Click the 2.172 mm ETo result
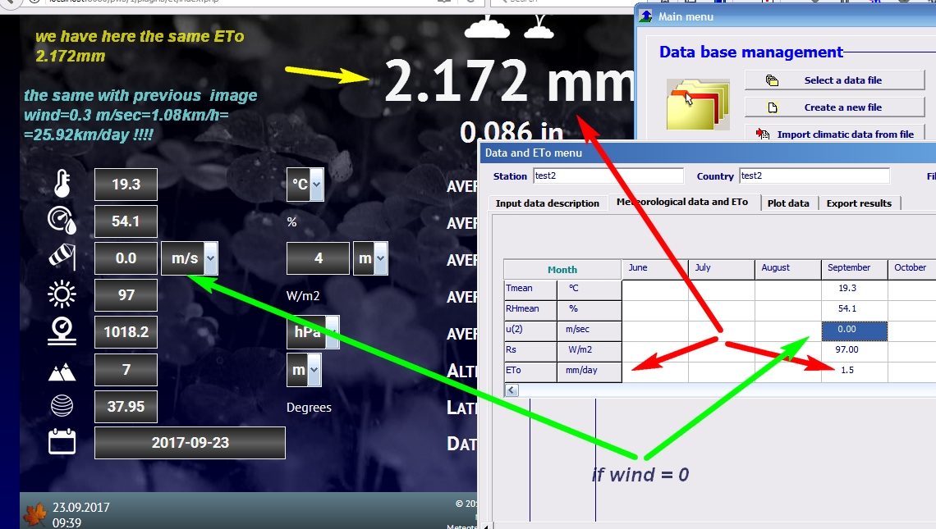Viewport: 936px width, 529px height. (508, 82)
